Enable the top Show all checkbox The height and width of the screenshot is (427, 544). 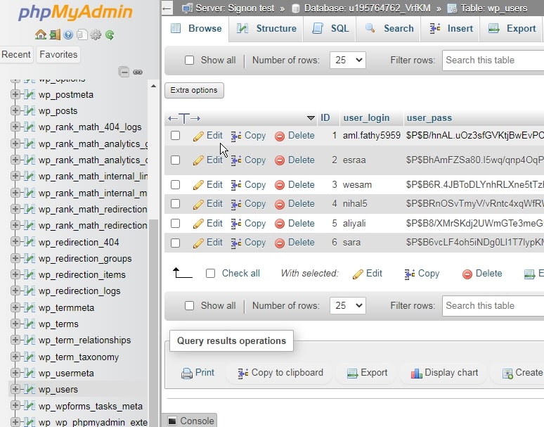tap(189, 60)
